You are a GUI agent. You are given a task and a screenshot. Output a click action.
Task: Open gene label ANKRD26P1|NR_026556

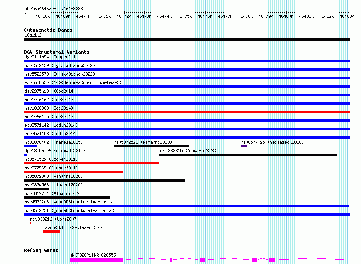(92, 255)
